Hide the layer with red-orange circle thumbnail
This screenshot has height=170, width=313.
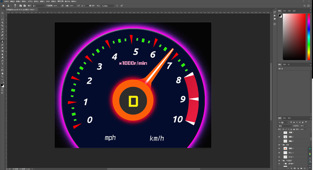tap(279, 148)
